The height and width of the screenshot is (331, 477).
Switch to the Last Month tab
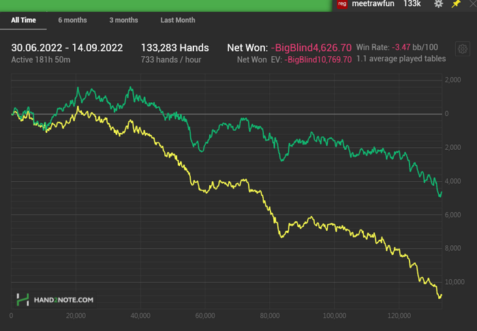[178, 20]
